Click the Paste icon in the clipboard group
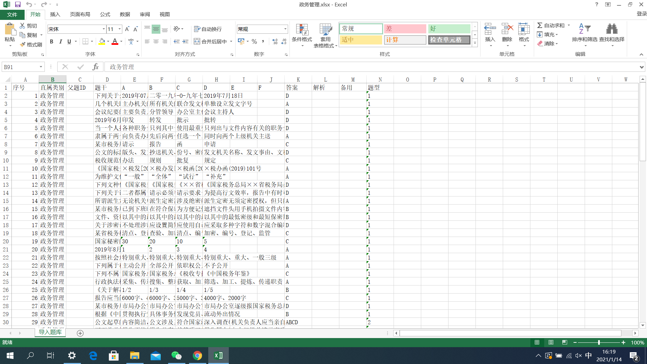 [x=10, y=30]
